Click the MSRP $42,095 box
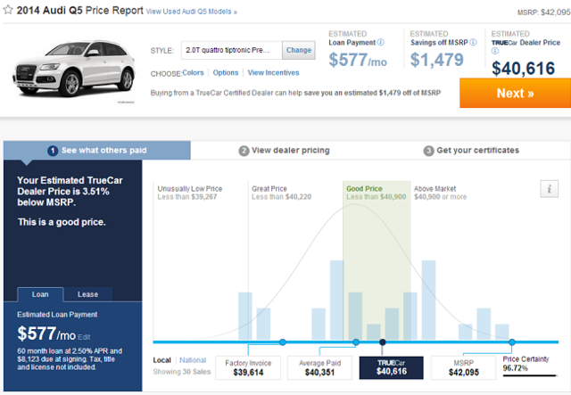The width and height of the screenshot is (571, 395). click(x=463, y=367)
